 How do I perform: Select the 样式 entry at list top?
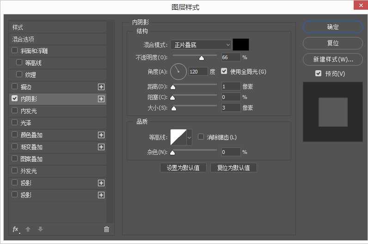(x=18, y=27)
